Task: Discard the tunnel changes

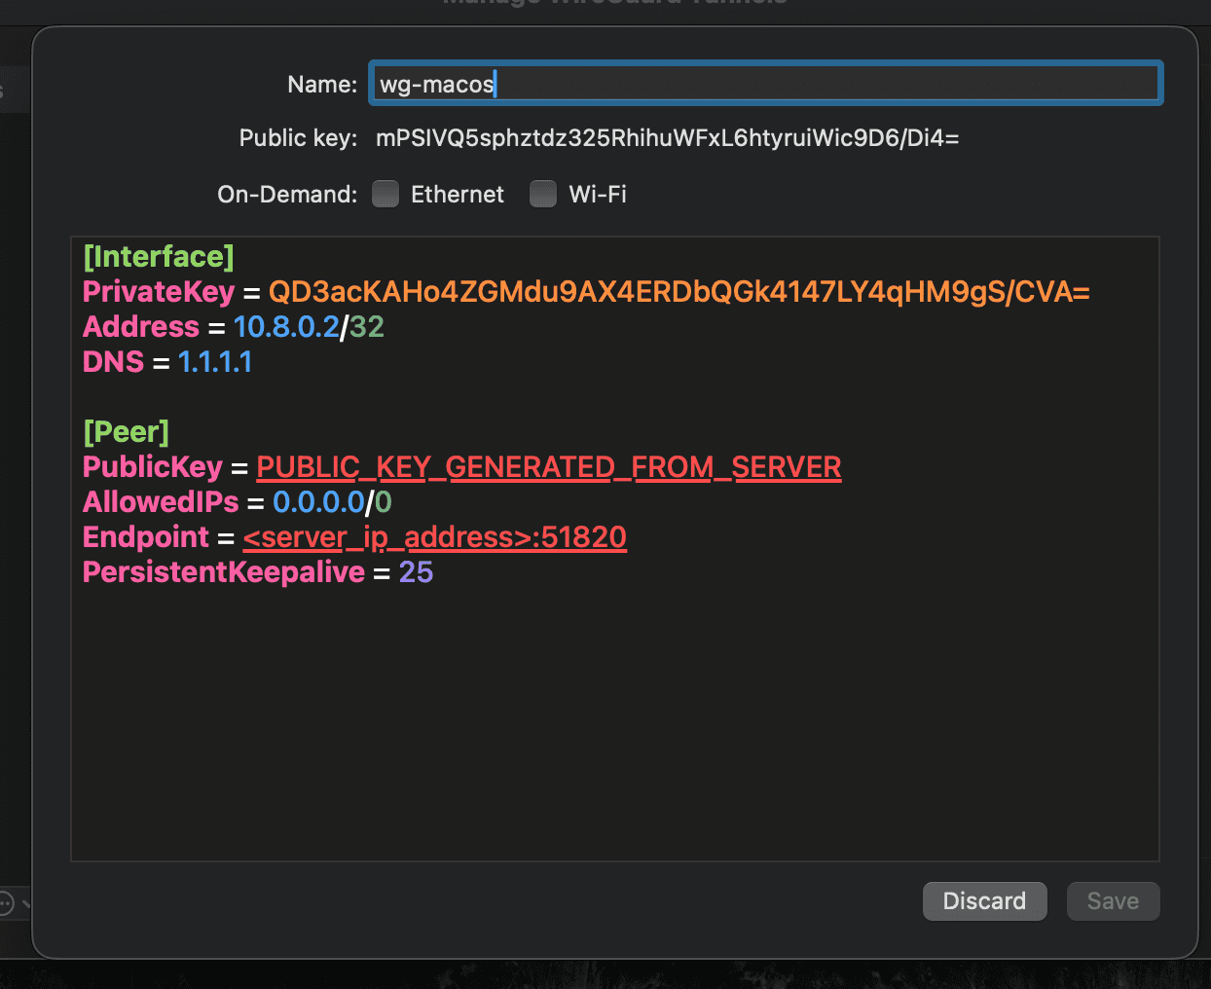Action: pos(984,900)
